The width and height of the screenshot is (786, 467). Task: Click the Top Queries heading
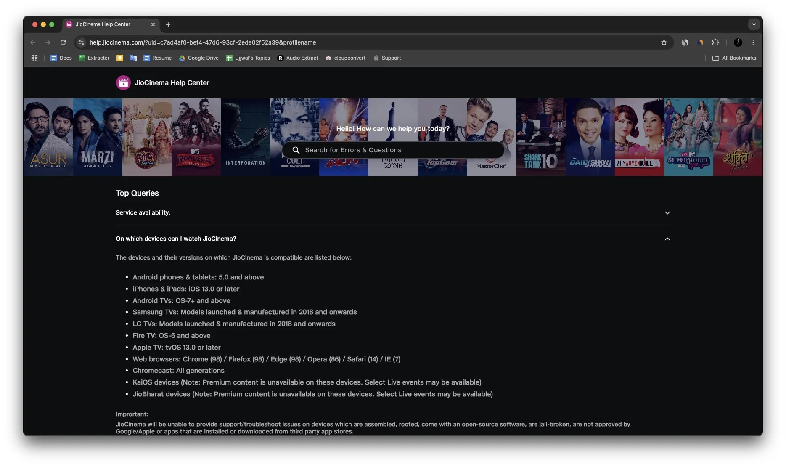(137, 193)
